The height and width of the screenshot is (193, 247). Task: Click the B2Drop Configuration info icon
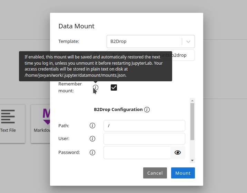(147, 110)
